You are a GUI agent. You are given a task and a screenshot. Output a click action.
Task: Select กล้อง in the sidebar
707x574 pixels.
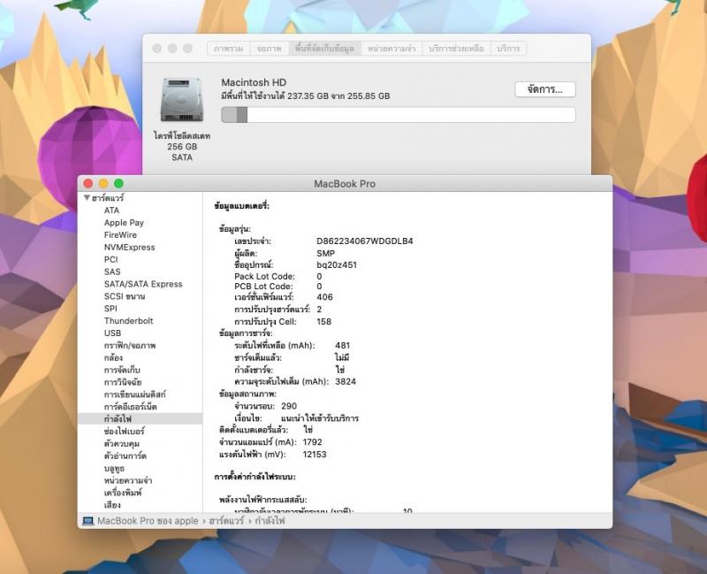pos(113,357)
